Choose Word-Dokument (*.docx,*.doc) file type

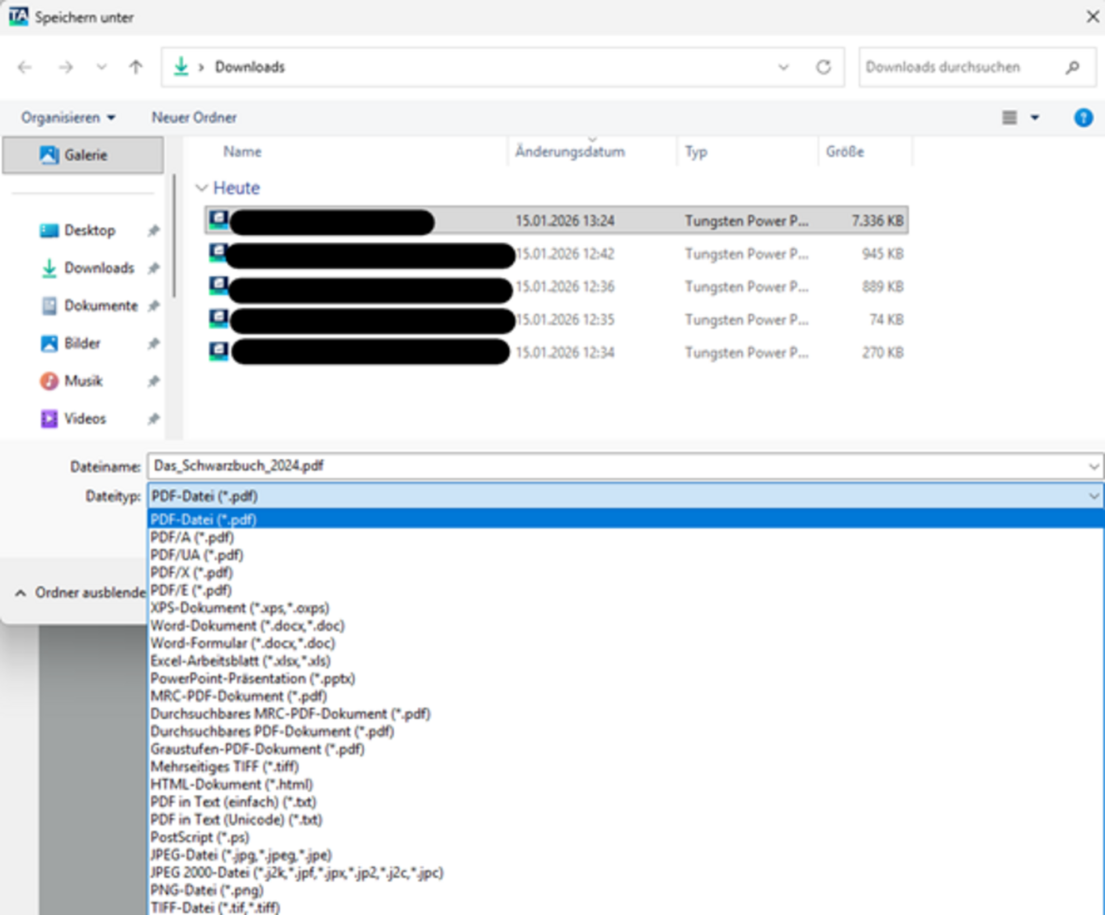(x=247, y=626)
